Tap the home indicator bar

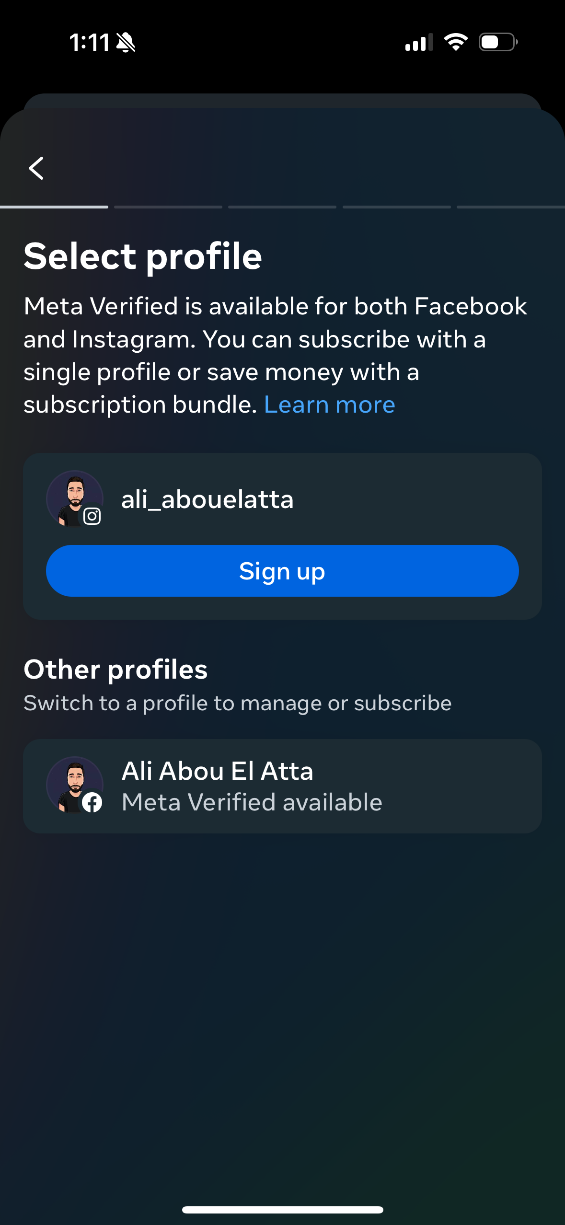pyautogui.click(x=282, y=1210)
